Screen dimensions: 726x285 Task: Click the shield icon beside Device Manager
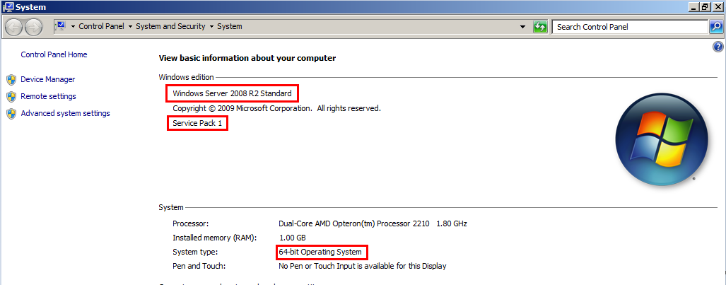[11, 79]
